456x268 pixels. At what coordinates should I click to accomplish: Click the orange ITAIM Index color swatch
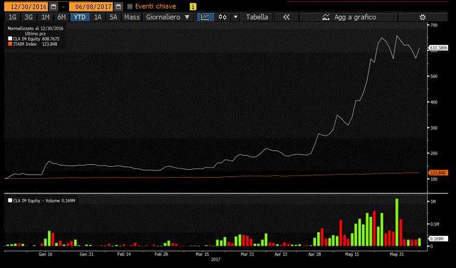point(9,43)
